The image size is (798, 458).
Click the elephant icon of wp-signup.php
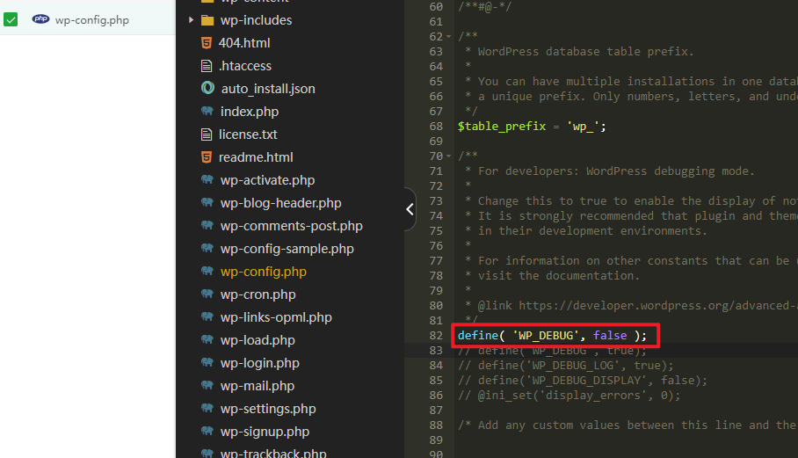pyautogui.click(x=207, y=431)
